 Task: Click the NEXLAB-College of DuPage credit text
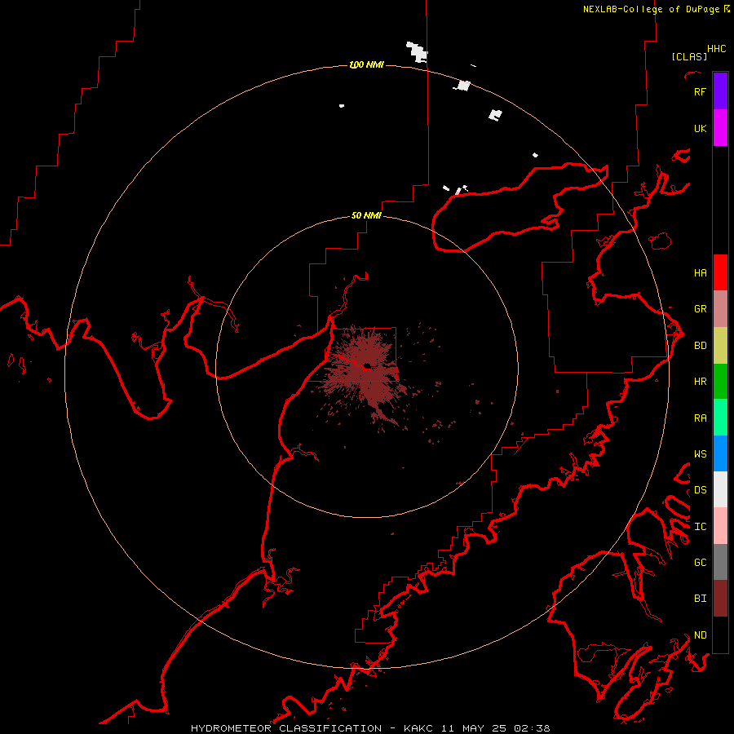651,9
